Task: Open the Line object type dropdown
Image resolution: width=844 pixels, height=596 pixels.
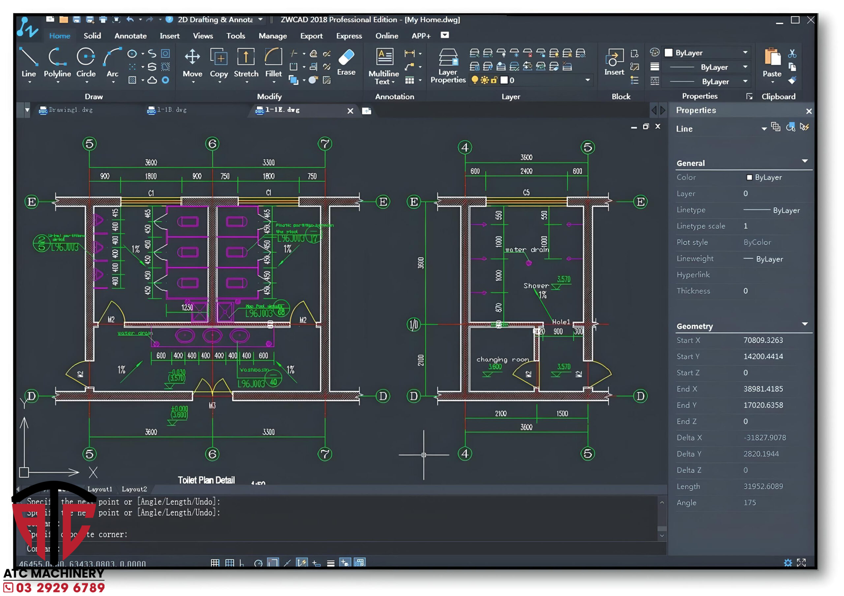Action: click(764, 128)
